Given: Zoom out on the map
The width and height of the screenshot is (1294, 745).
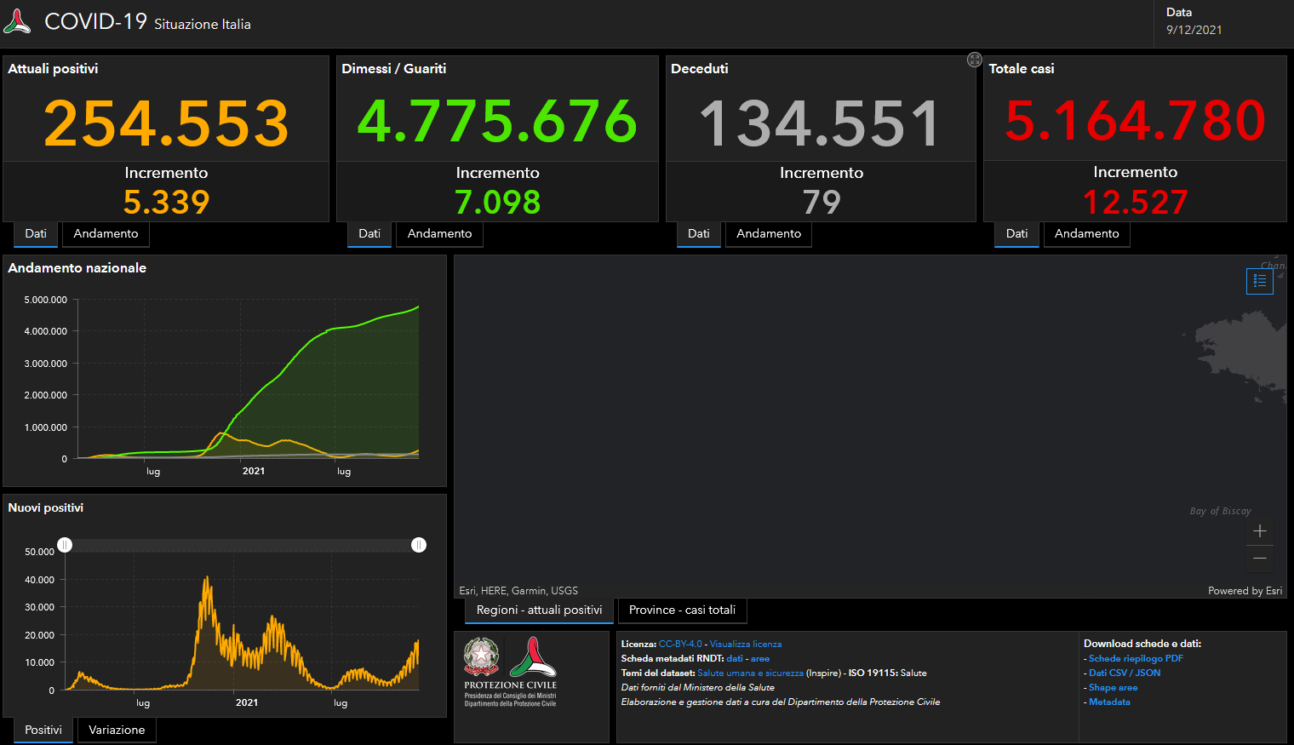Looking at the screenshot, I should click(1260, 559).
